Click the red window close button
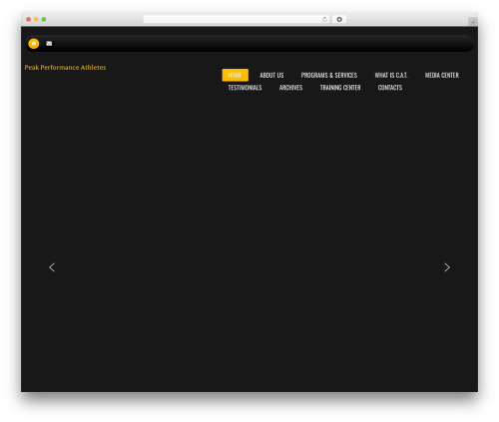 29,19
